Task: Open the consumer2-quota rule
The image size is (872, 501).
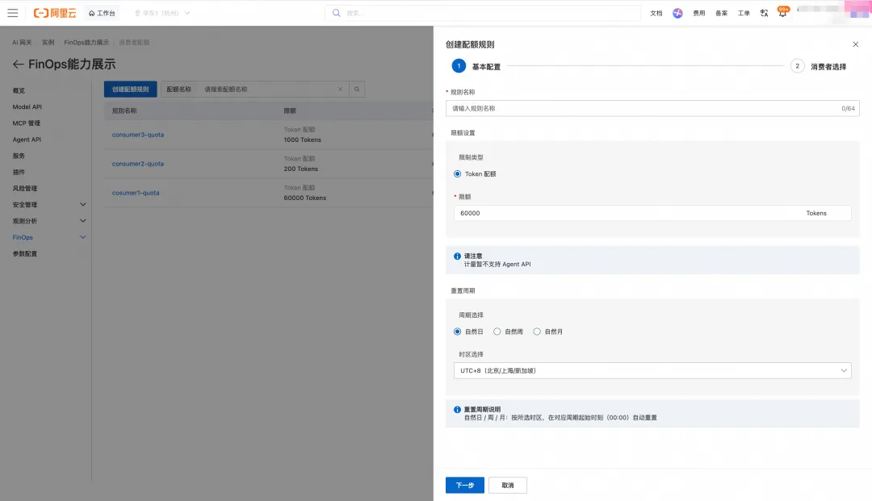Action: coord(138,164)
